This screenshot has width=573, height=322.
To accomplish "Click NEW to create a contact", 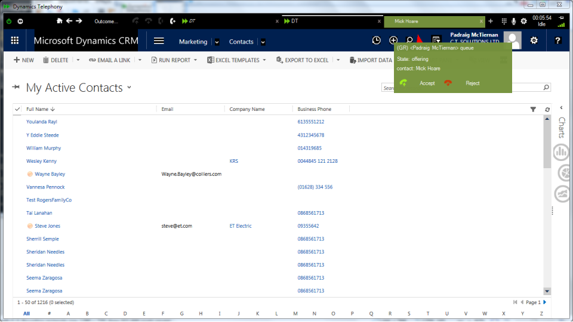I will [x=24, y=60].
